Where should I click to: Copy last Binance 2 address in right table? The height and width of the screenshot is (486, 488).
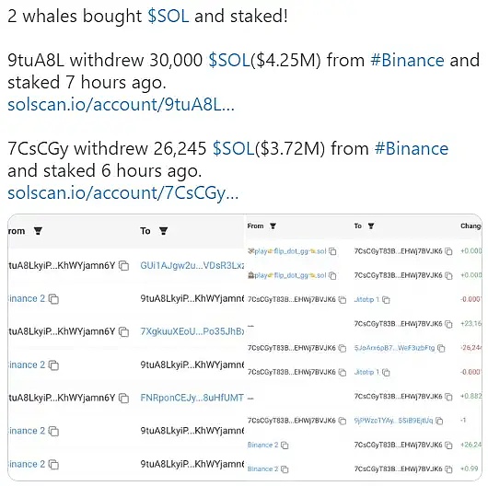285,469
